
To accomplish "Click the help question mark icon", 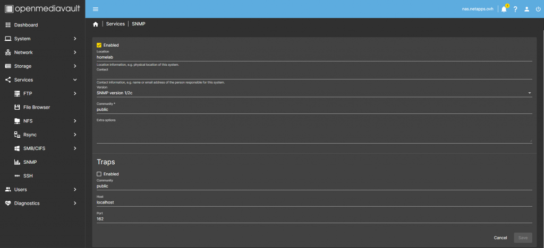I will pyautogui.click(x=515, y=9).
